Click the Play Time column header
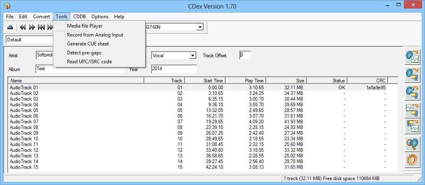This screenshot has height=185, width=425. (245, 81)
